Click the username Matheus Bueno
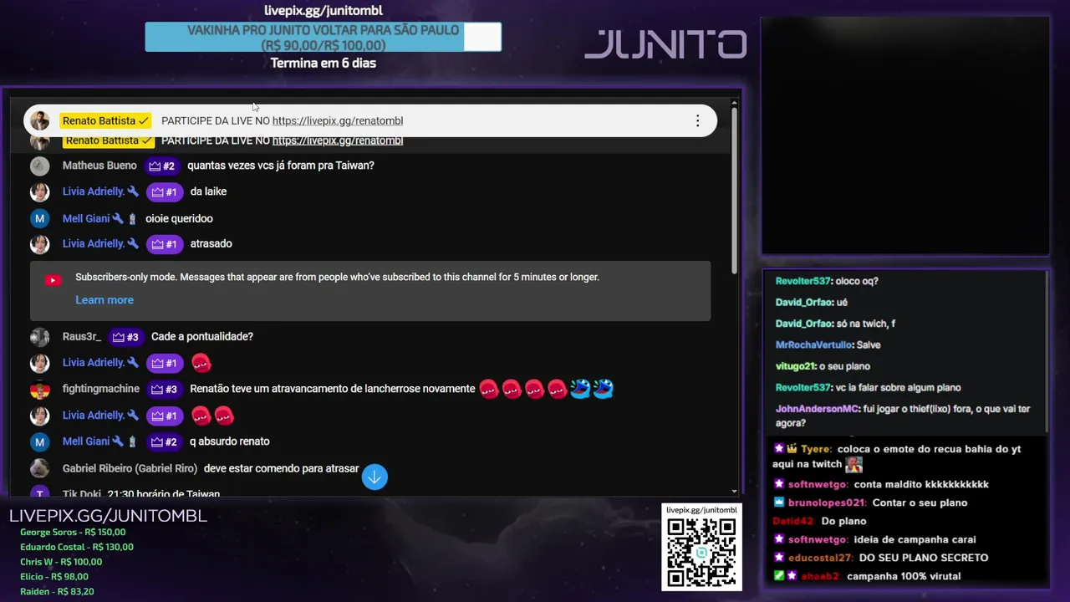Viewport: 1070px width, 602px height. tap(99, 166)
